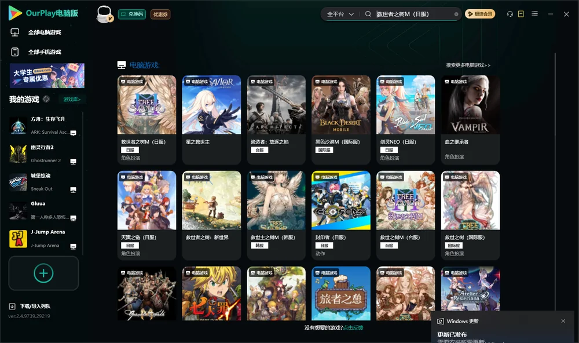The height and width of the screenshot is (343, 579).
Task: Click the 优惠券 coupon button
Action: 160,14
